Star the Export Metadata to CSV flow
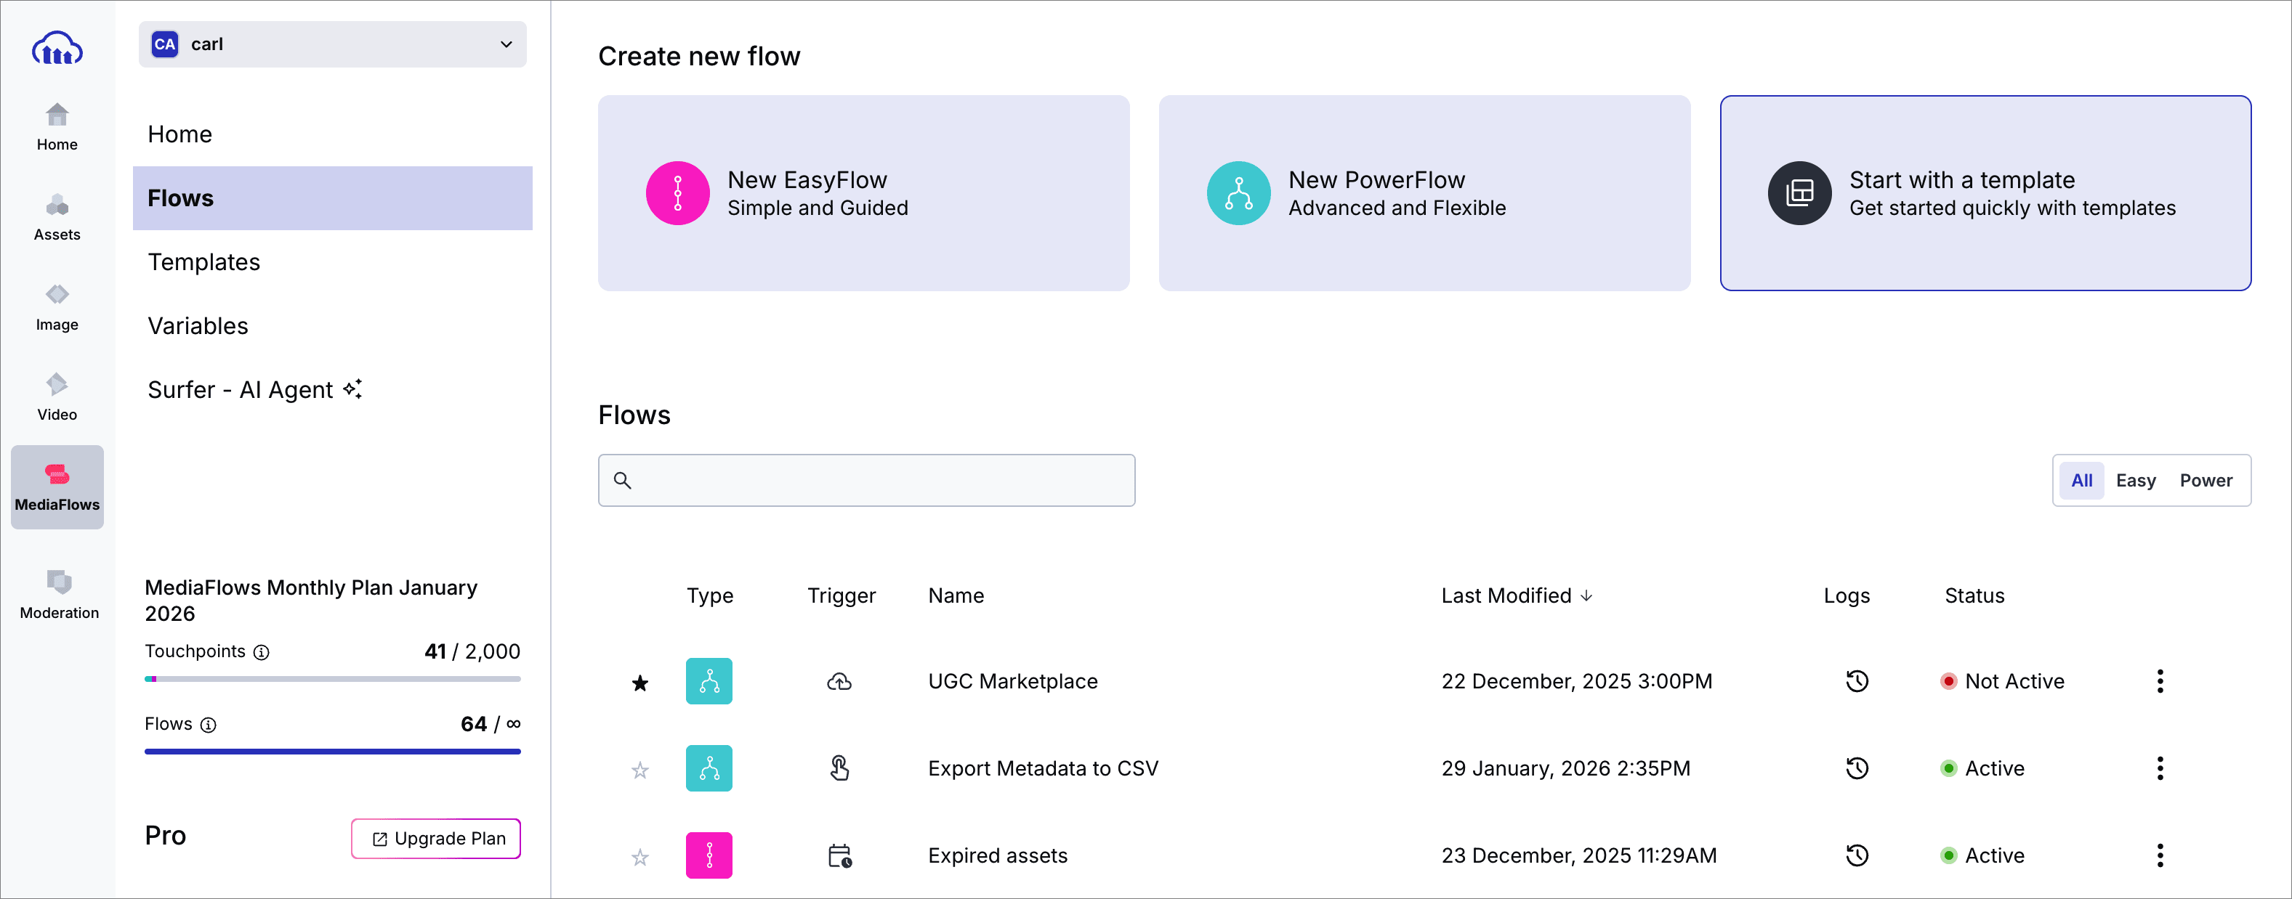This screenshot has height=899, width=2292. coord(639,770)
